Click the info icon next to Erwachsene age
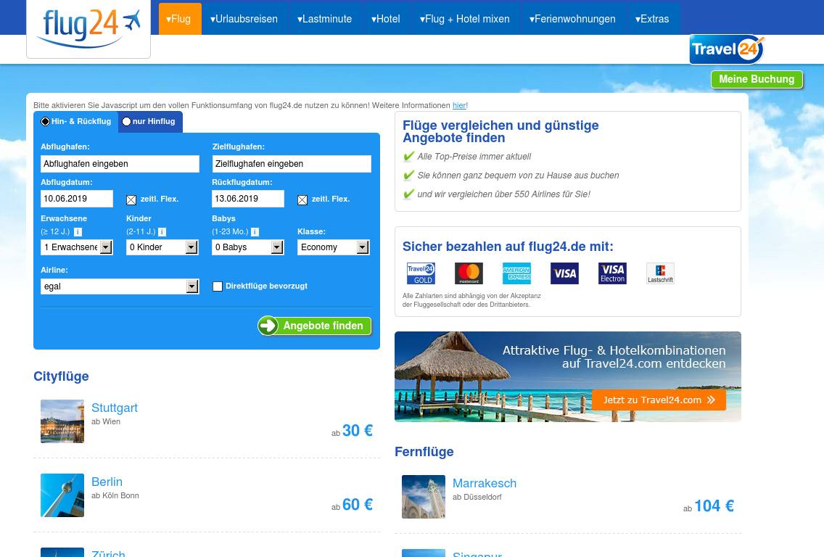The width and height of the screenshot is (824, 557). point(78,232)
